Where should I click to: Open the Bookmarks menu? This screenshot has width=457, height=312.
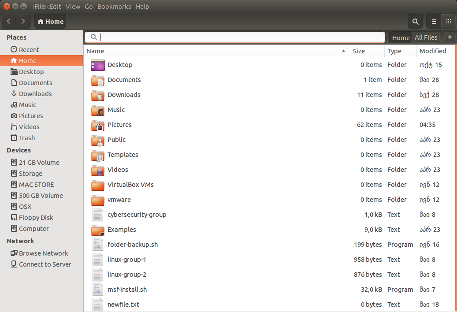tap(114, 7)
